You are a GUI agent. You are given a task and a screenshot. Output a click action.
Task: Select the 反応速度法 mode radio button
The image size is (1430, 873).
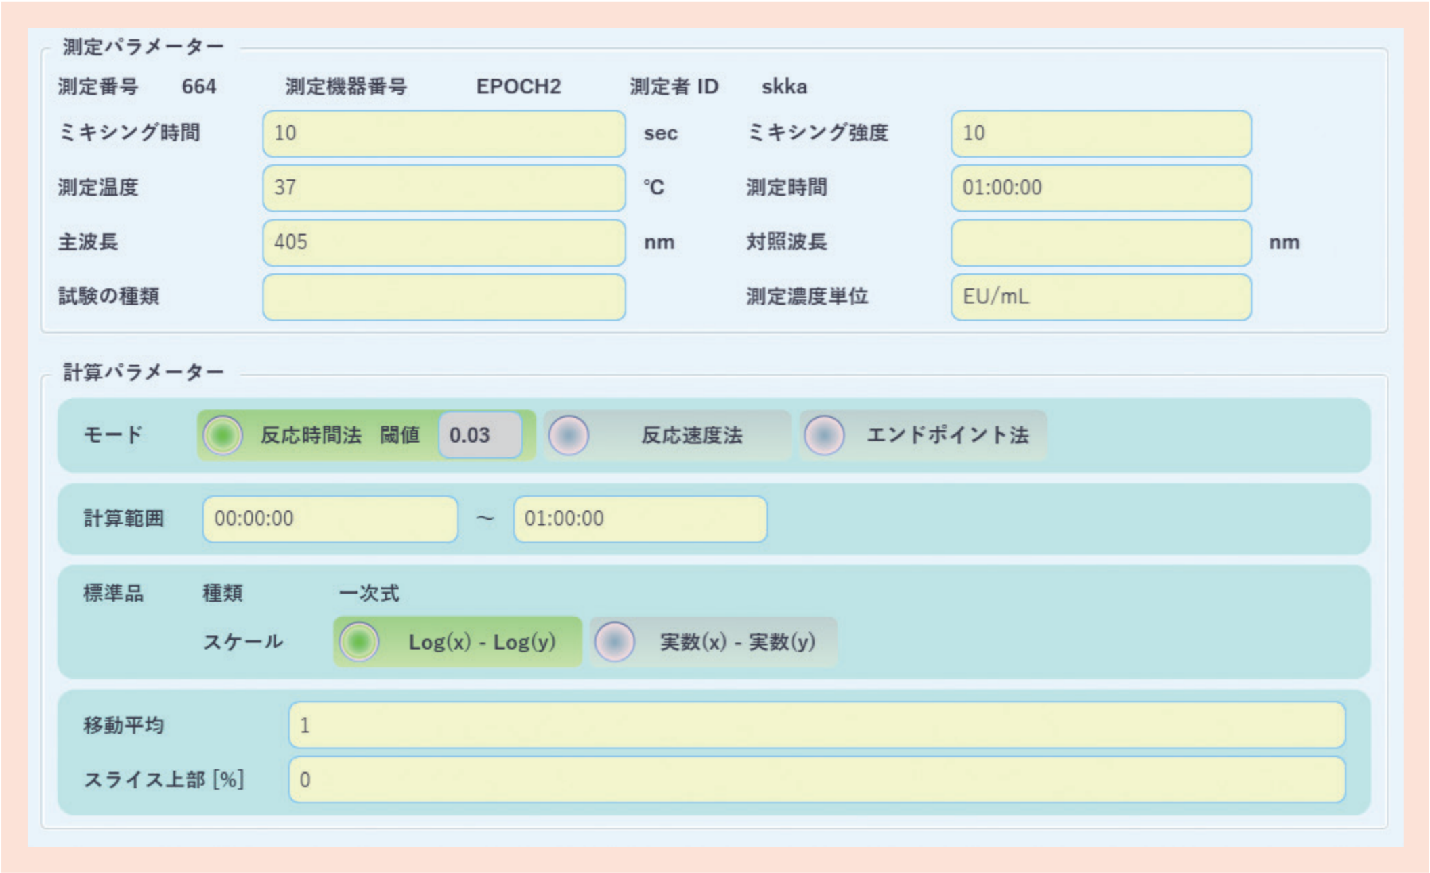[569, 435]
